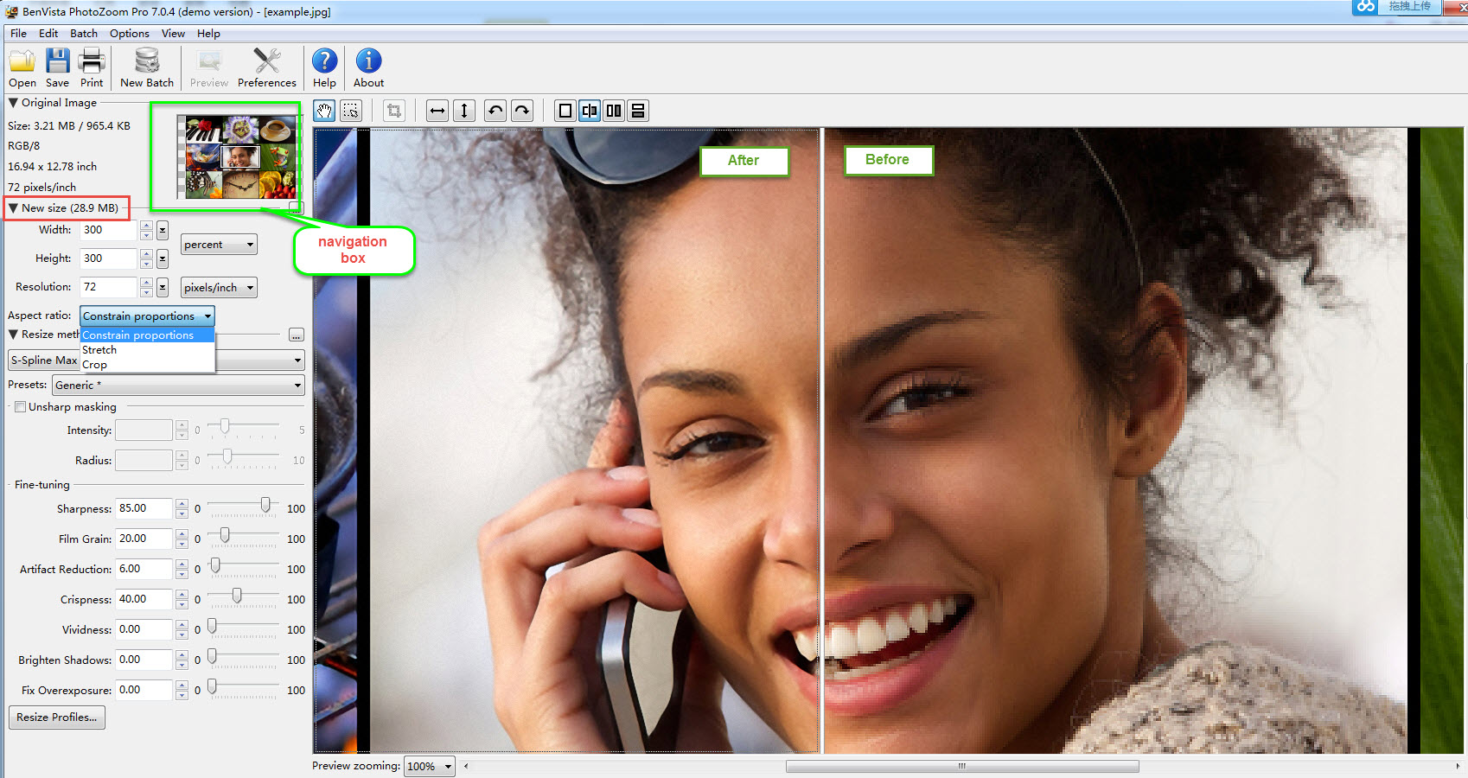Image resolution: width=1468 pixels, height=778 pixels.
Task: Open the Preferences dialog
Action: (x=266, y=65)
